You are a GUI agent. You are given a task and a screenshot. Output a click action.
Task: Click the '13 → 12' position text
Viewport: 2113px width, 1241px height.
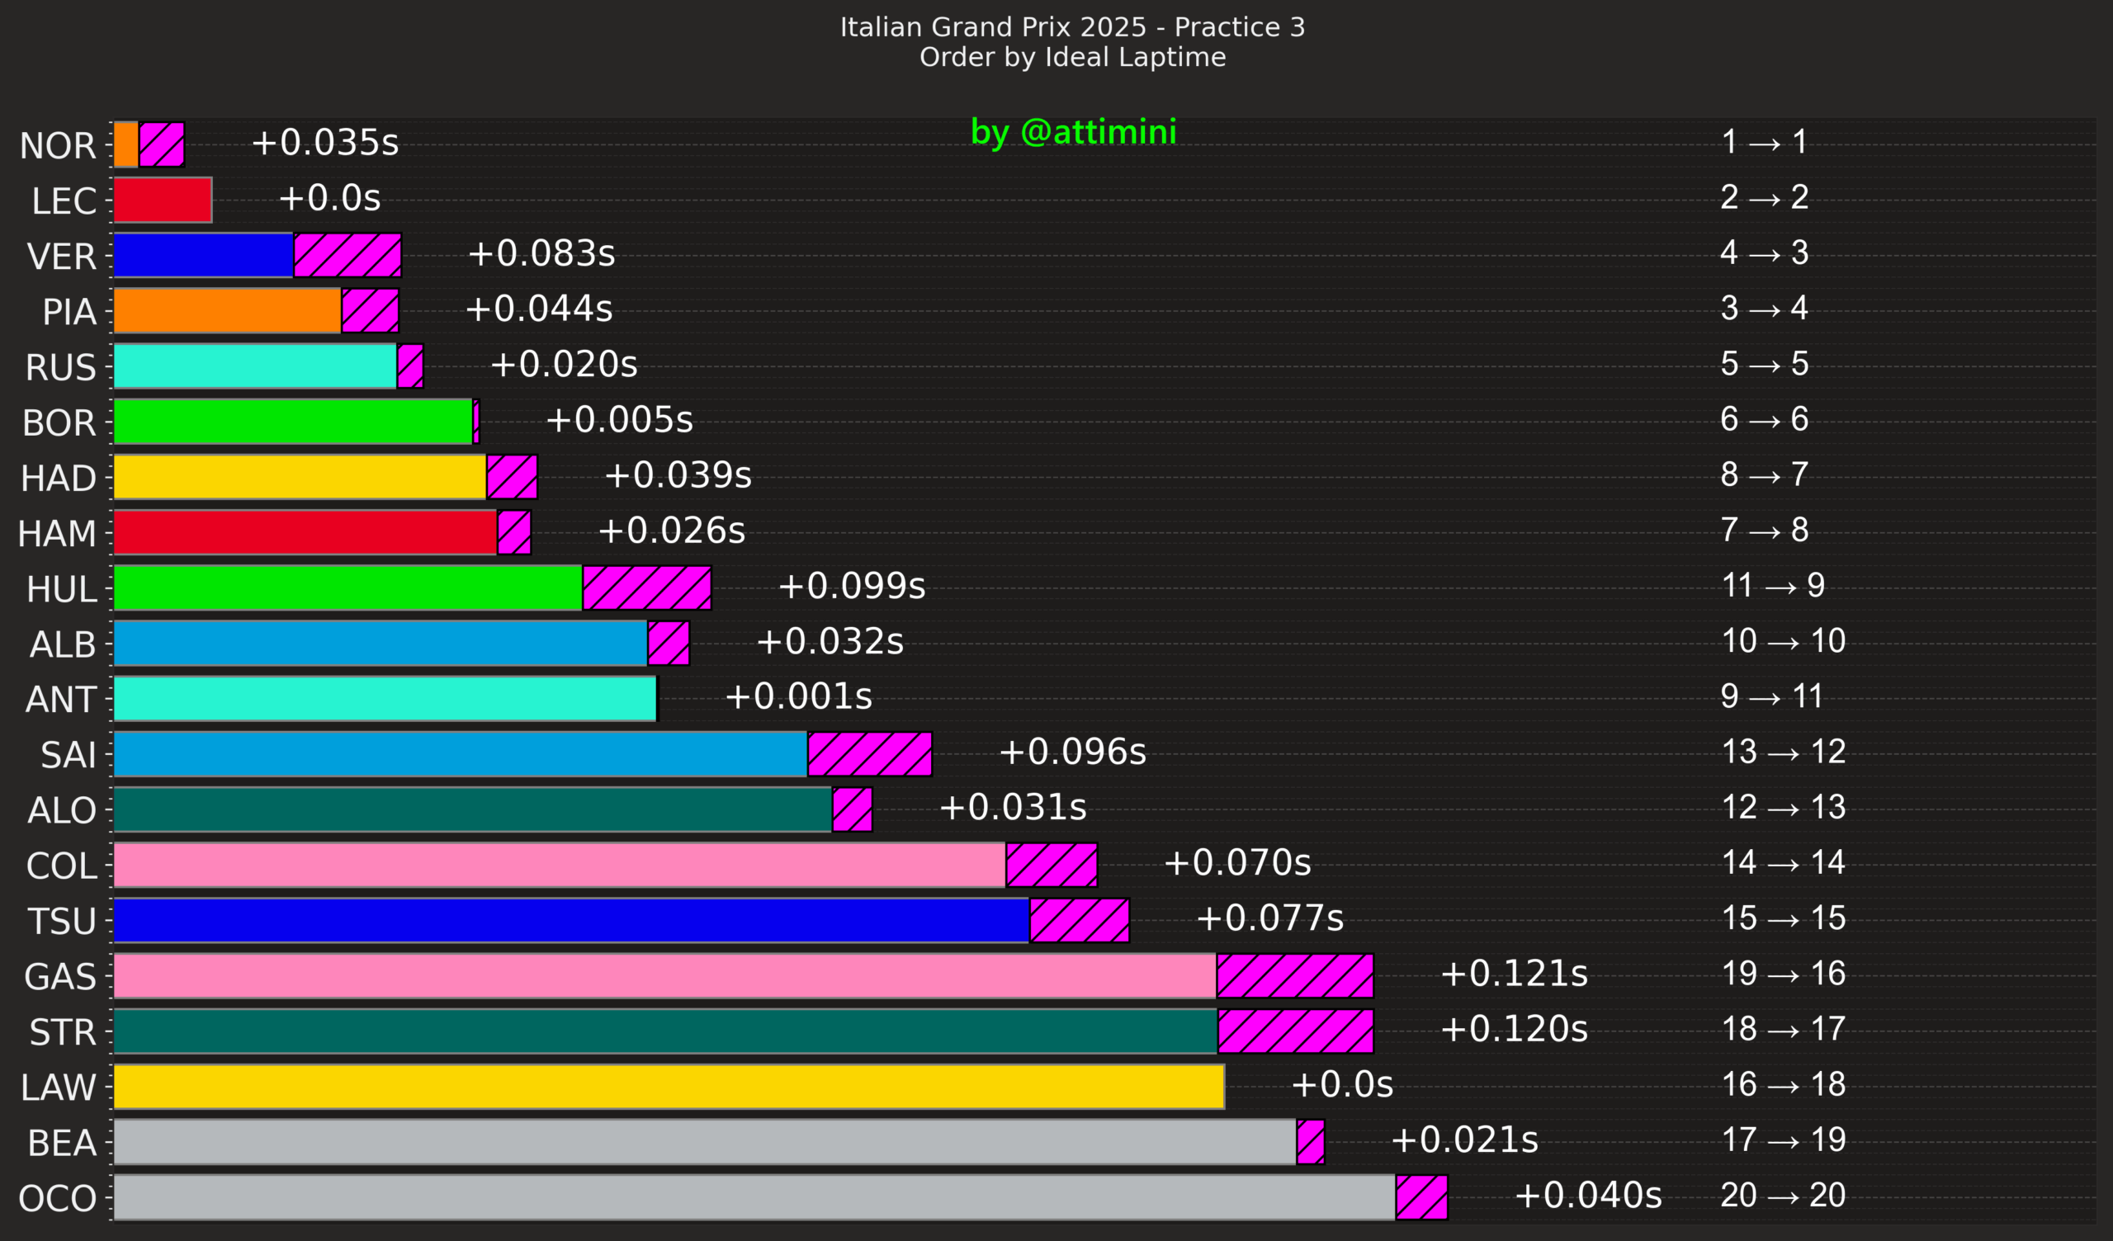tap(1783, 752)
